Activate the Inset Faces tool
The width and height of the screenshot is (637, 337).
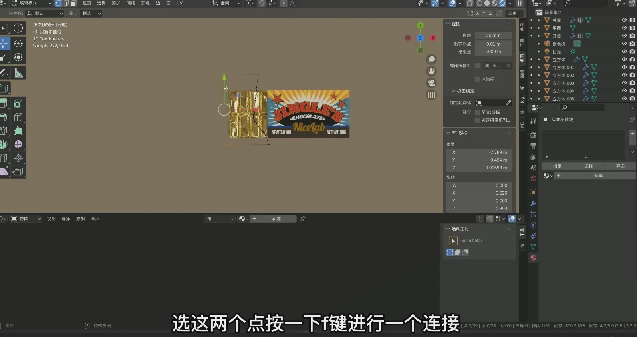18,104
